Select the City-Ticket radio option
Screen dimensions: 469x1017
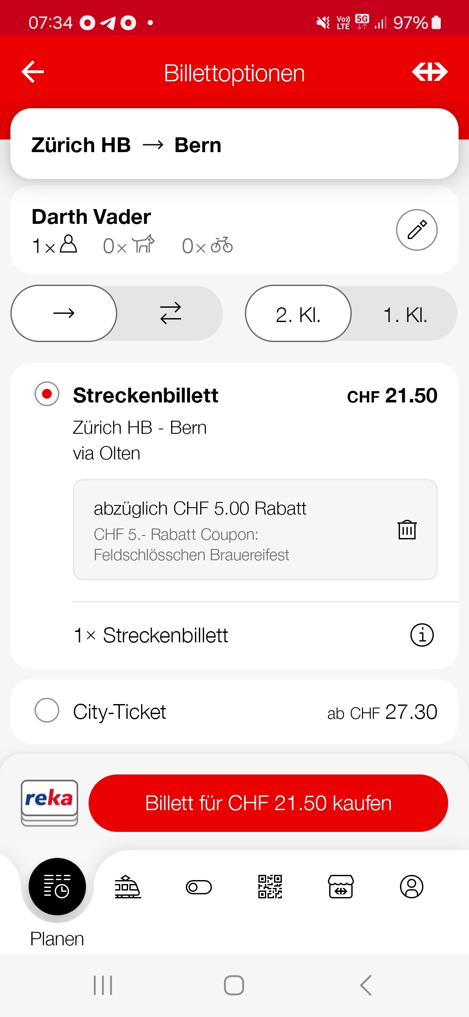tap(47, 710)
